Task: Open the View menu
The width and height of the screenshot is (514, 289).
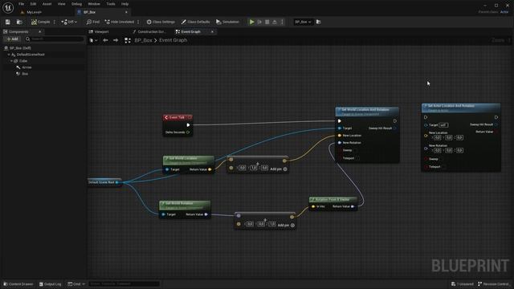Action: (61, 4)
